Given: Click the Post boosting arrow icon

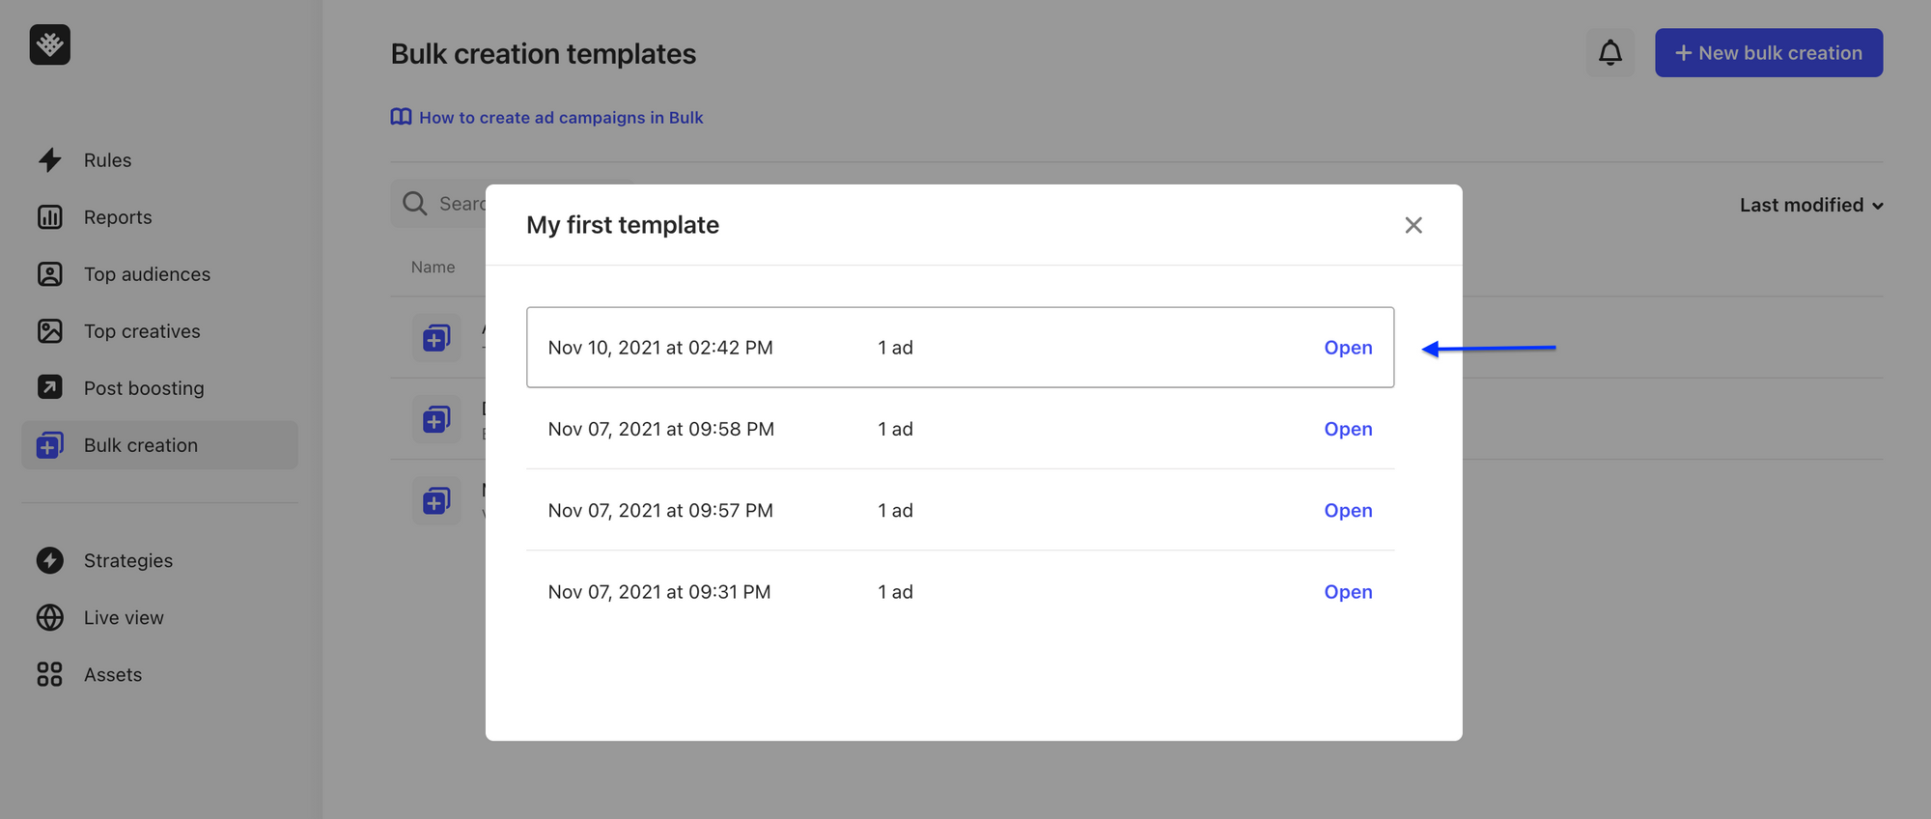Looking at the screenshot, I should click(50, 387).
